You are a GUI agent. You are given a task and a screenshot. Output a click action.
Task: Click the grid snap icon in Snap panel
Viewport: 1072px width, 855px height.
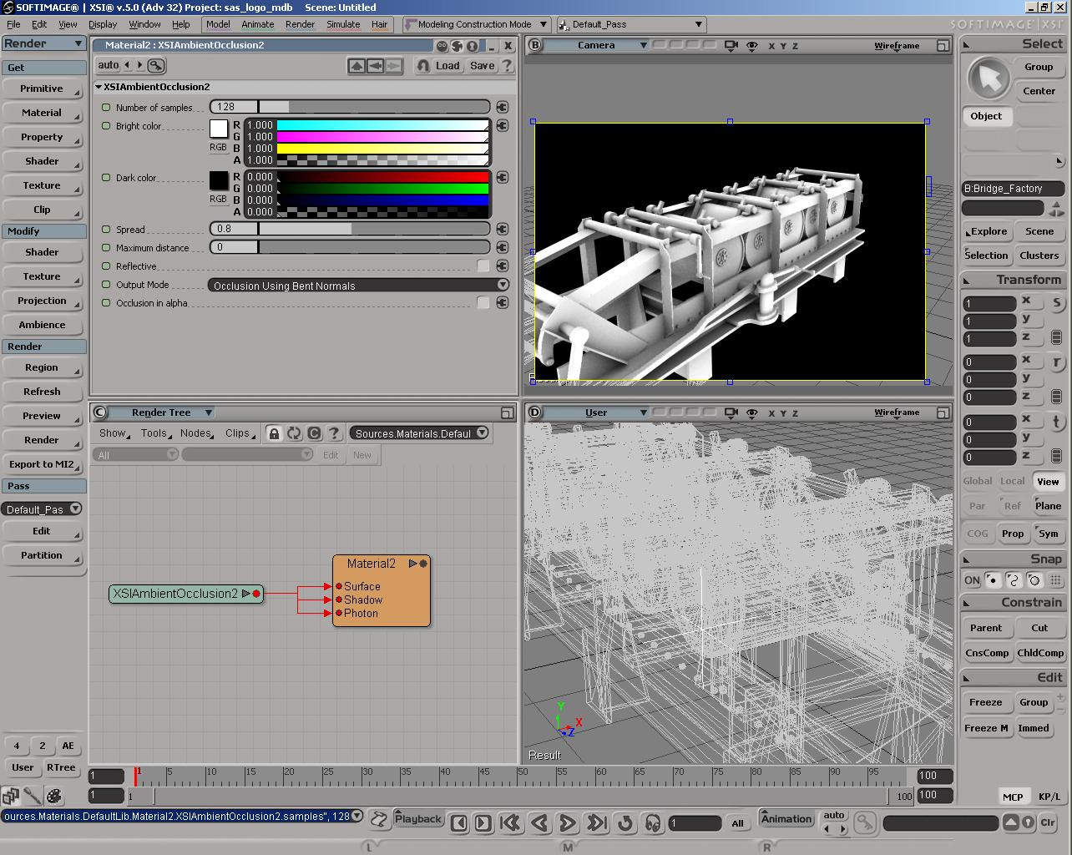click(1055, 579)
